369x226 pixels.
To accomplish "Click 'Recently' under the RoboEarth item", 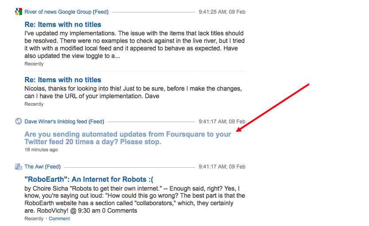I will pyautogui.click(x=34, y=218).
